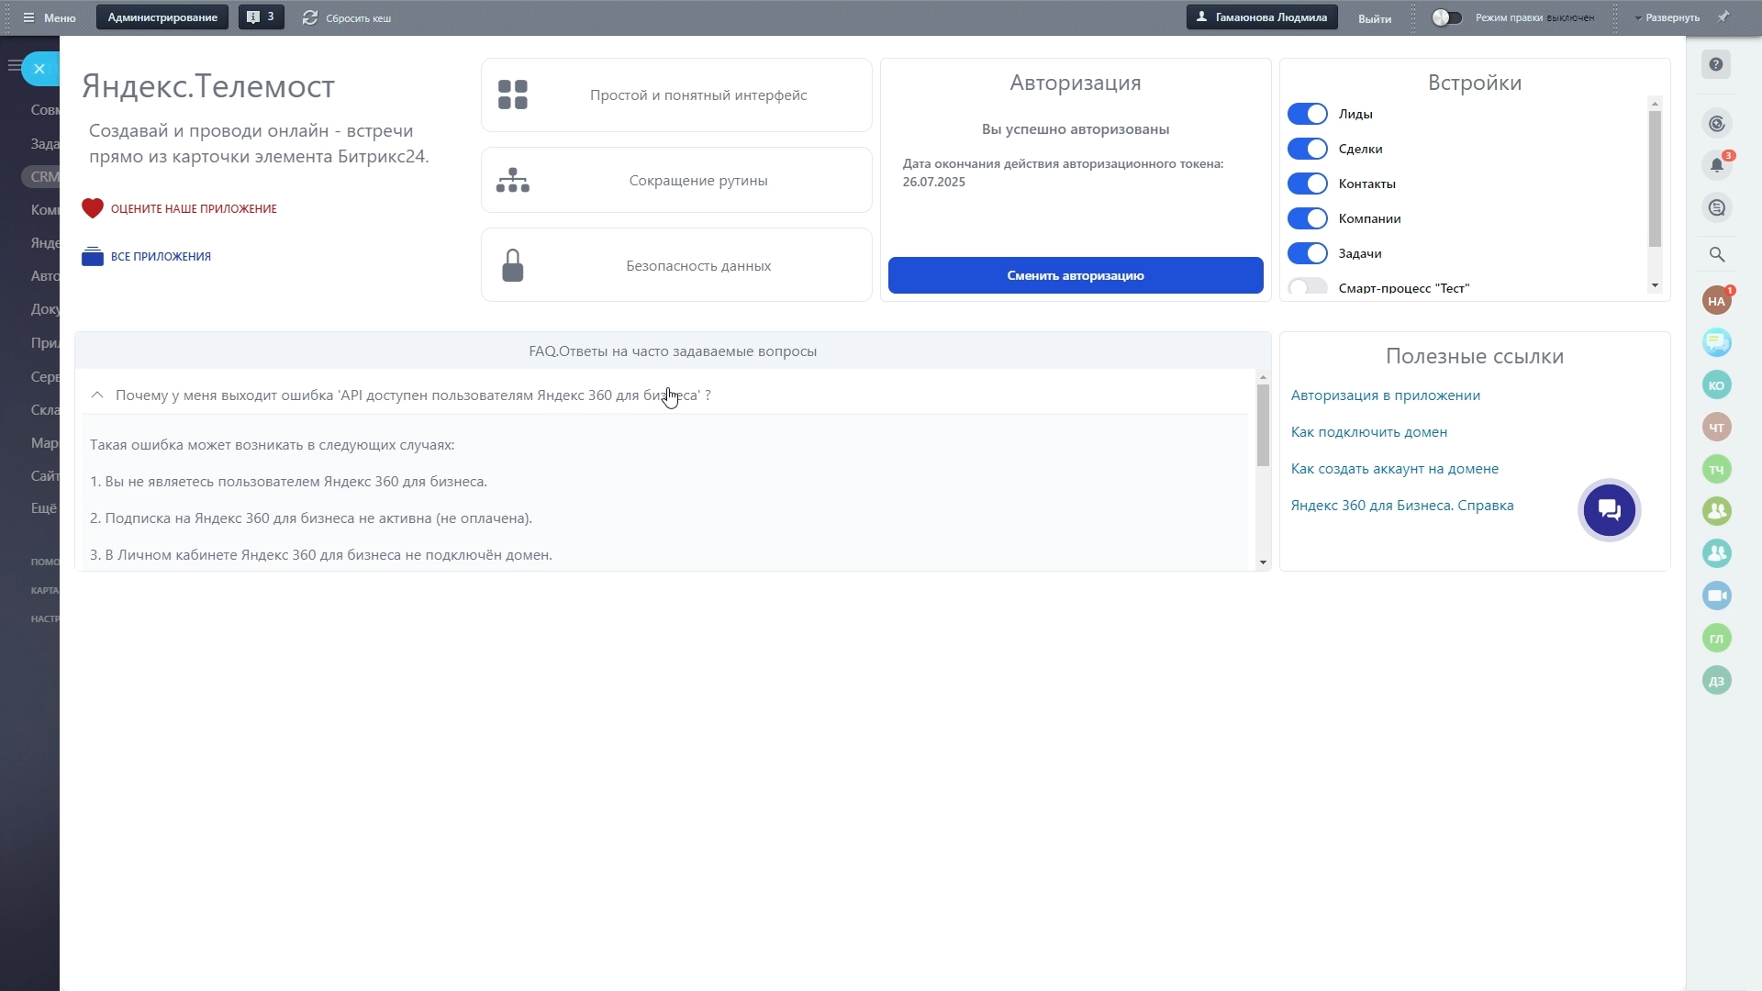Open the Администрирование tab
This screenshot has width=1762, height=991.
tap(162, 17)
